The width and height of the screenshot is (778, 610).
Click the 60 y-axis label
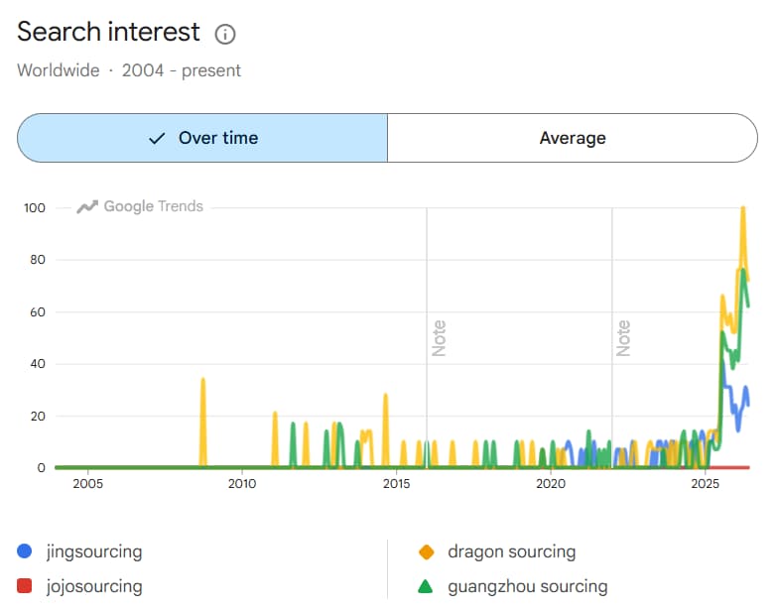[38, 311]
